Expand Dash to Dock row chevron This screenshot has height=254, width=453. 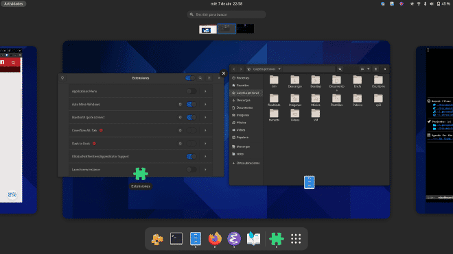click(205, 143)
